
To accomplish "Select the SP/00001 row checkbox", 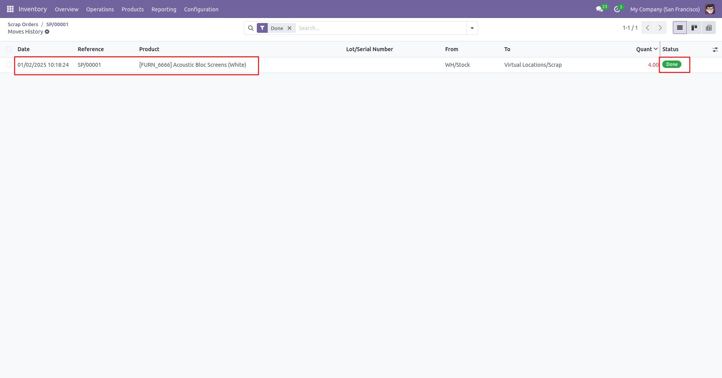I will [x=9, y=64].
